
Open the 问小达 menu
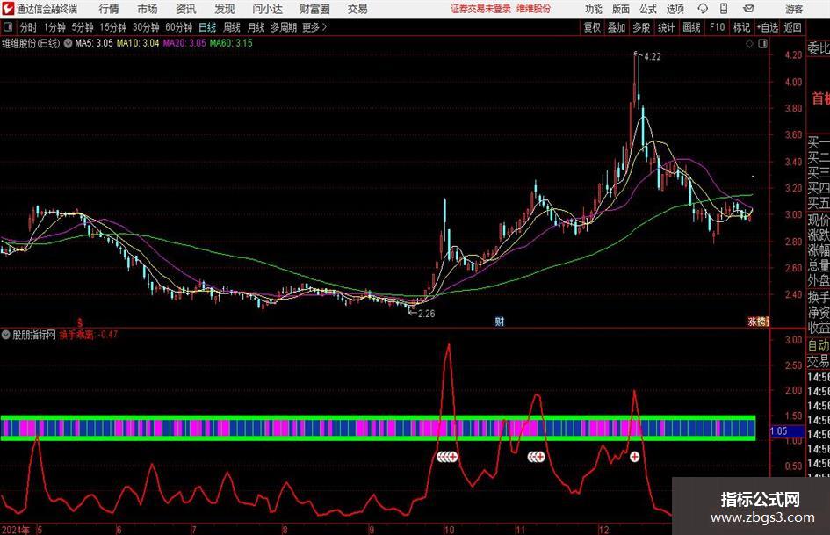268,9
